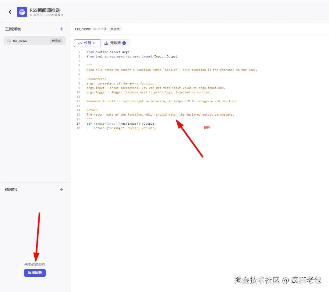Viewport: 329px width, 292px height.
Task: Click the 未安装依赖包 text
Action: tap(35, 265)
